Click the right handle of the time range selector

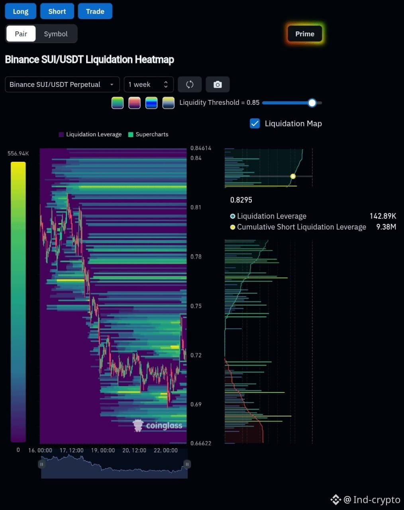click(x=187, y=464)
